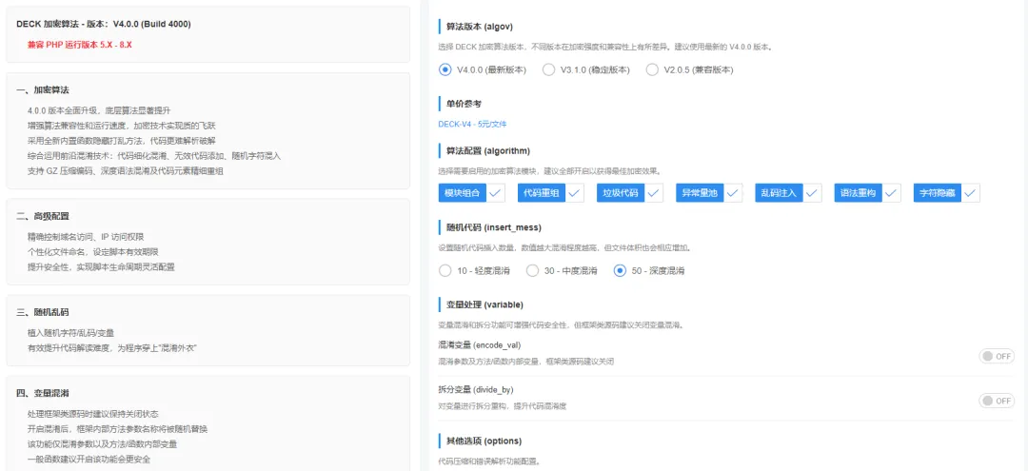Click the 一、加密算法 card heading
Screen dimensions: 1028x471
[x=43, y=89]
